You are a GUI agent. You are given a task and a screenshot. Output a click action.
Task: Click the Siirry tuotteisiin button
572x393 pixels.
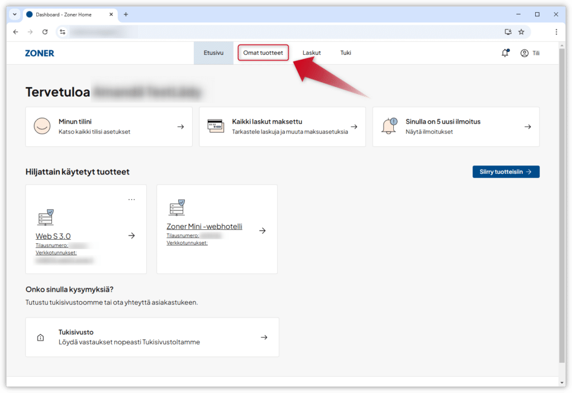(506, 172)
